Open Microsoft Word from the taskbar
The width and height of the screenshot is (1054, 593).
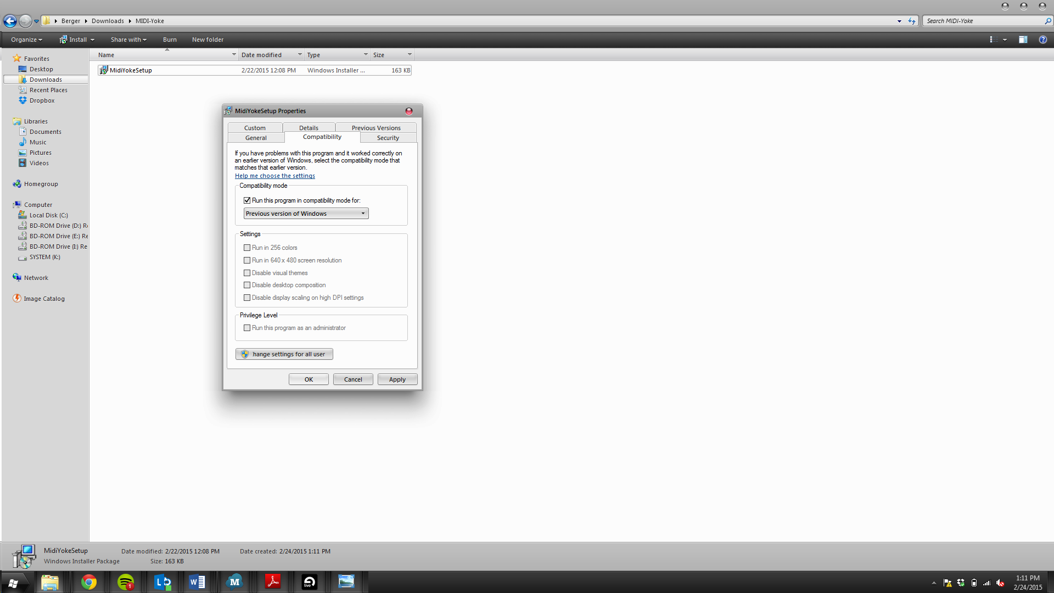coord(197,581)
